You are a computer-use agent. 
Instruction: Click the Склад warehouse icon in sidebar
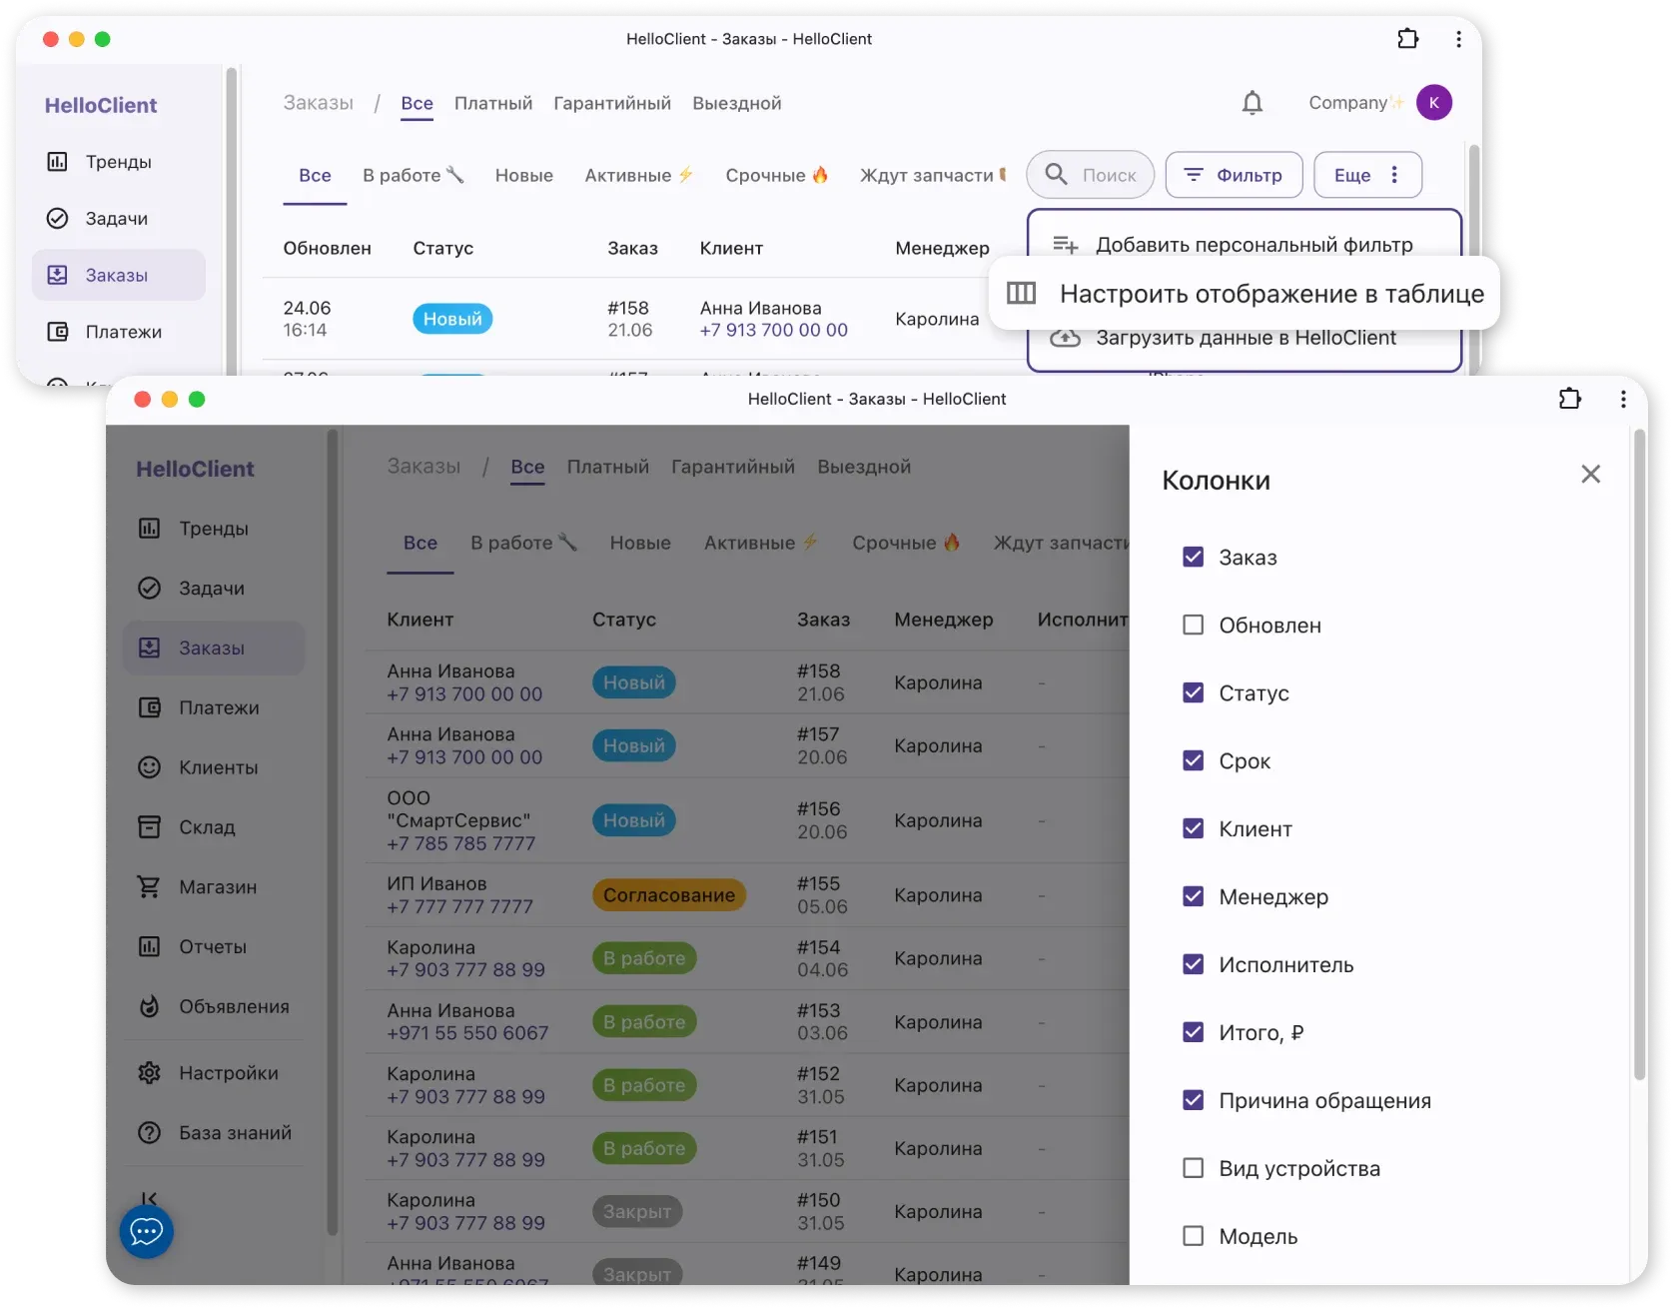click(149, 827)
